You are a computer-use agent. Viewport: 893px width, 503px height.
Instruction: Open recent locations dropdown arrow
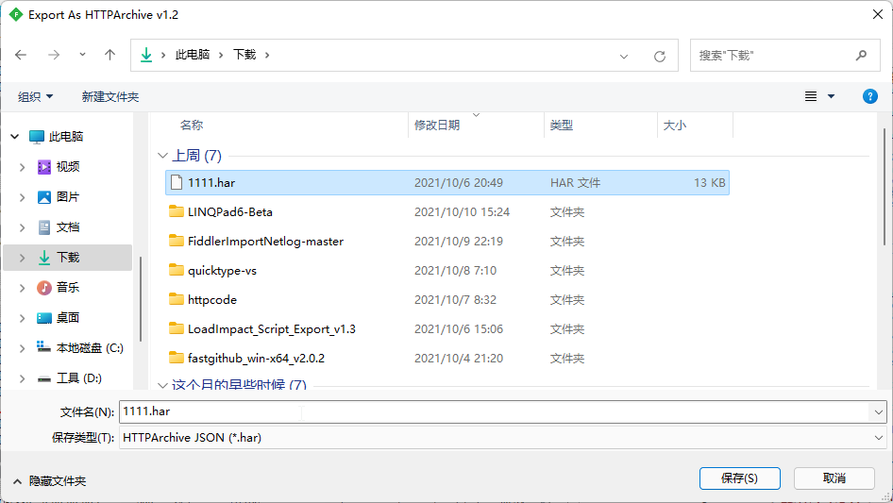82,55
